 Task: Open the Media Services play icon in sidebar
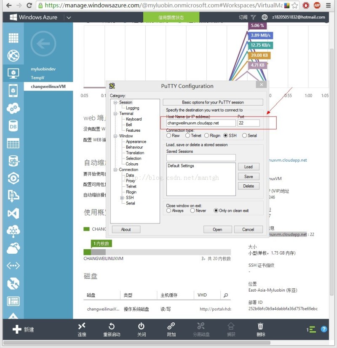click(13, 178)
